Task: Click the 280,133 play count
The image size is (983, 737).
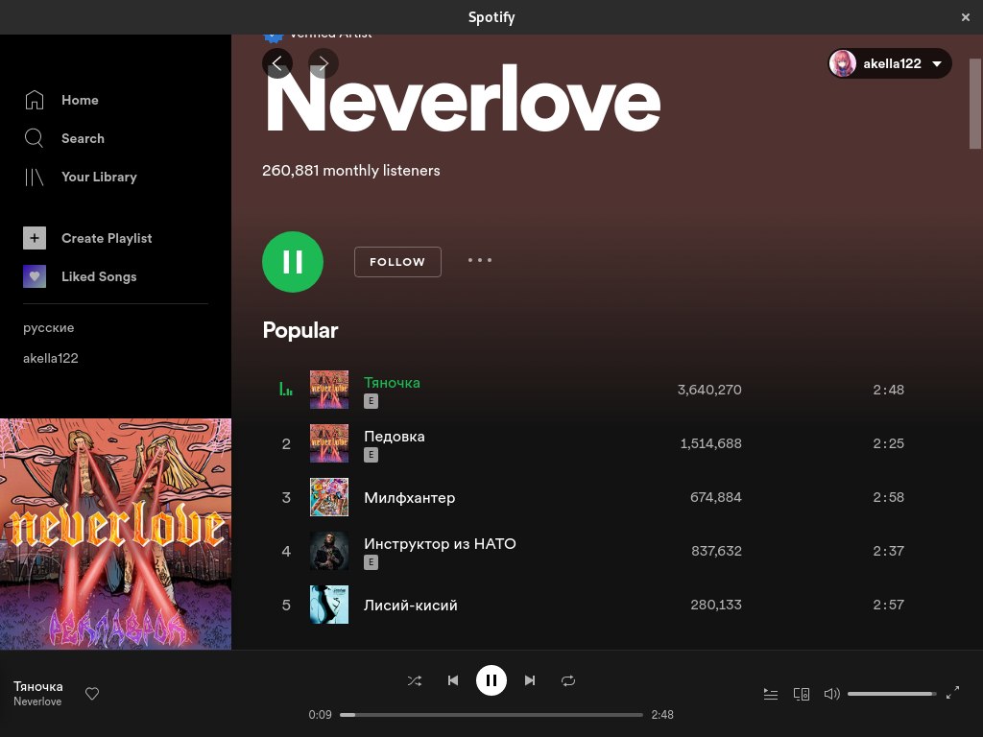Action: coord(716,605)
